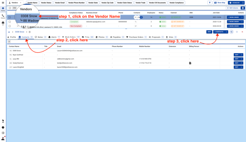Viewport: 246px width, 142px height.
Task: Click the person icon in the breadcrumb
Action: (9, 32)
